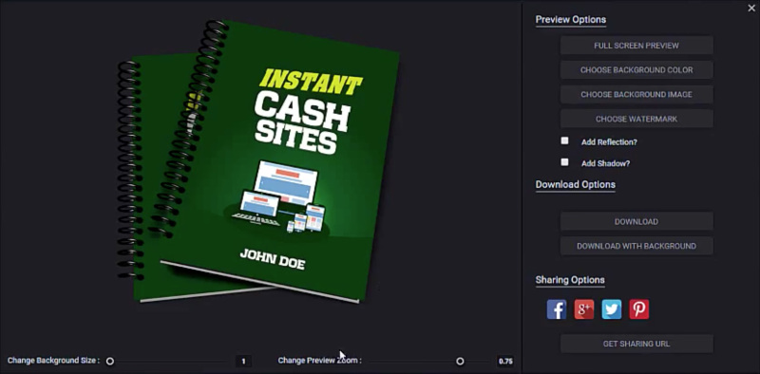Close the preview panel with X

751,9
